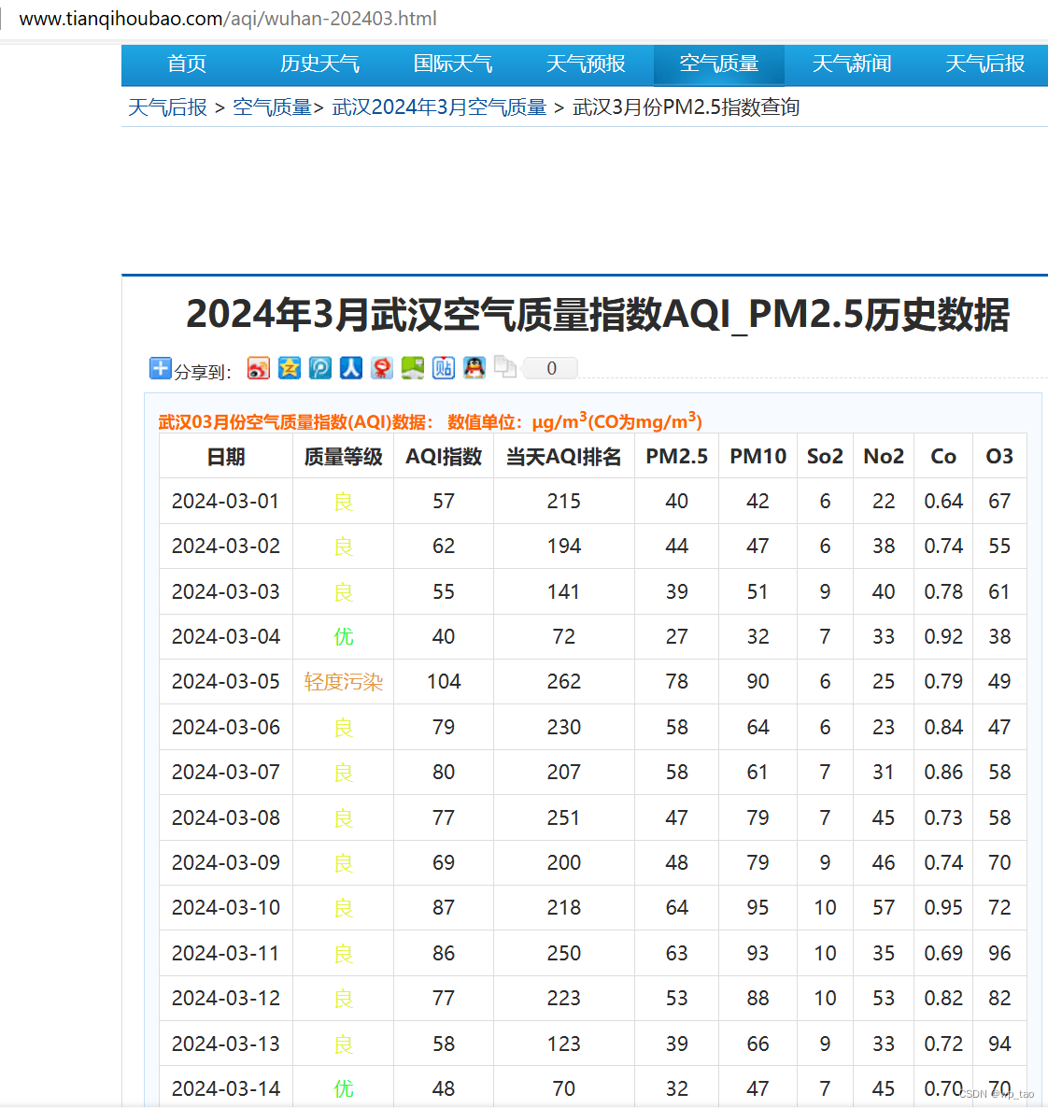This screenshot has width=1048, height=1108.
Task: Select the date cell 2024-03-08
Action: click(225, 817)
